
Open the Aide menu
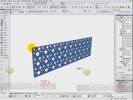(x=50, y=1)
